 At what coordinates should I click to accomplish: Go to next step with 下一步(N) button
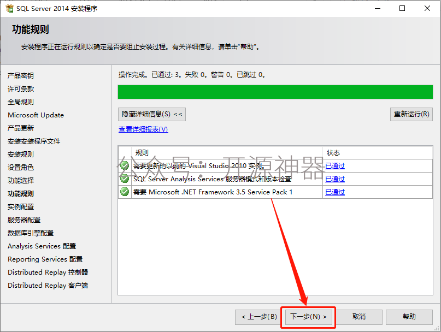[309, 317]
